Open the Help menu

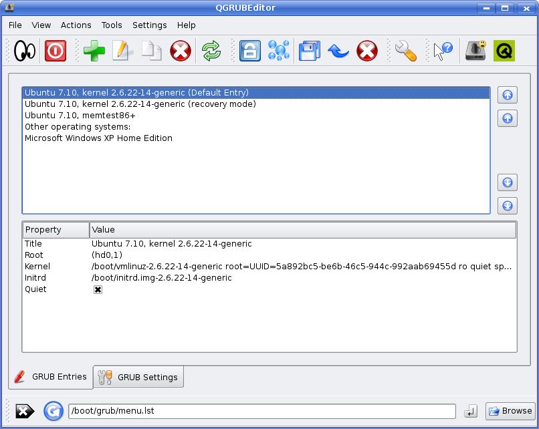pos(187,25)
